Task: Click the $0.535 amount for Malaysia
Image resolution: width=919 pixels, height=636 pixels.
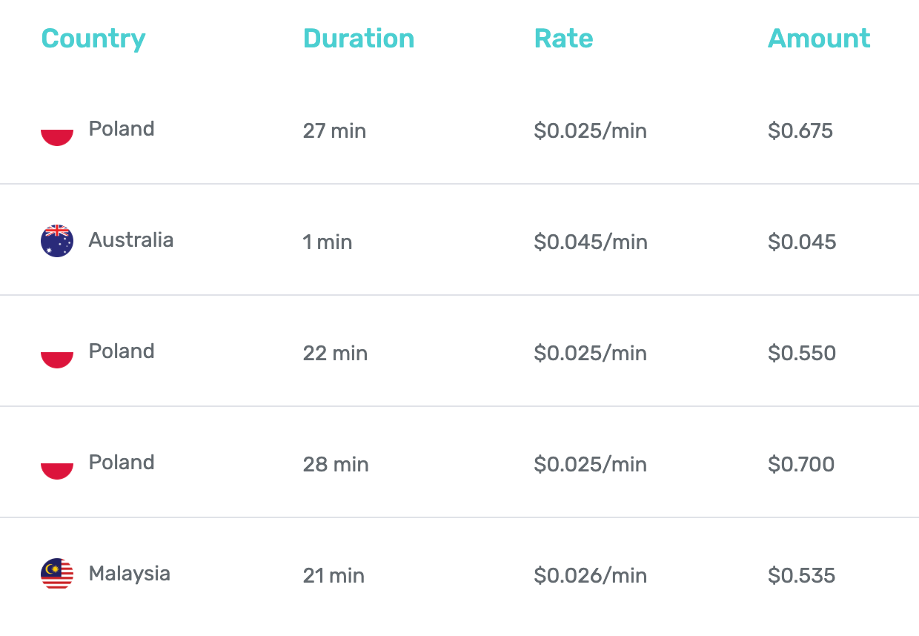Action: 802,576
